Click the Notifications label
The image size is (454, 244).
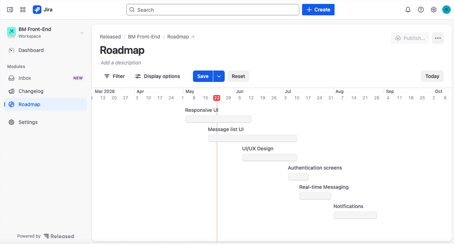(348, 206)
